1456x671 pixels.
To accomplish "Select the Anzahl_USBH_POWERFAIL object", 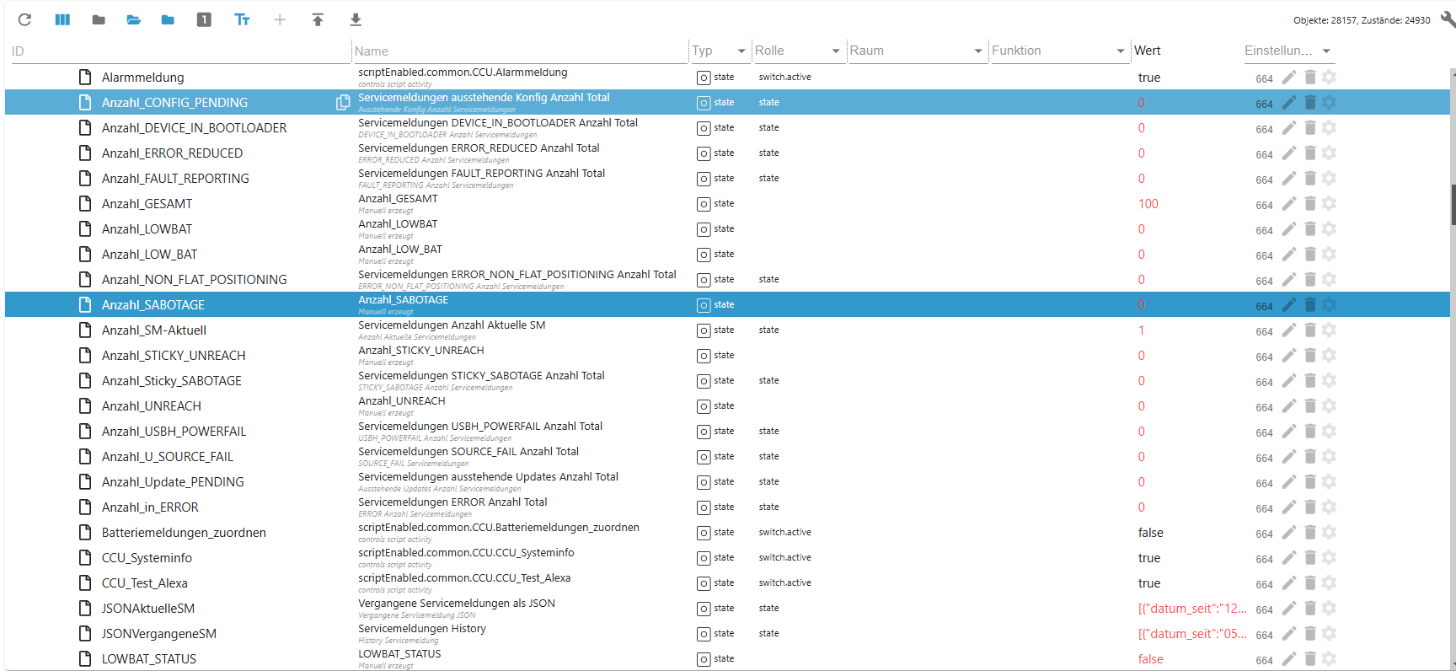I will [x=727, y=432].
